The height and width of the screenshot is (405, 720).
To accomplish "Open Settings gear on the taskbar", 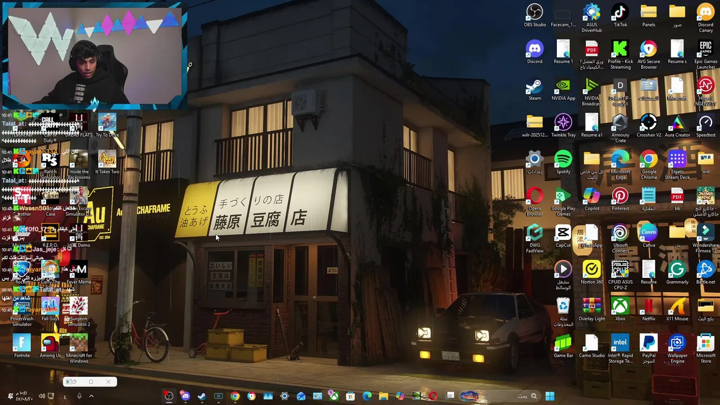I will click(284, 396).
